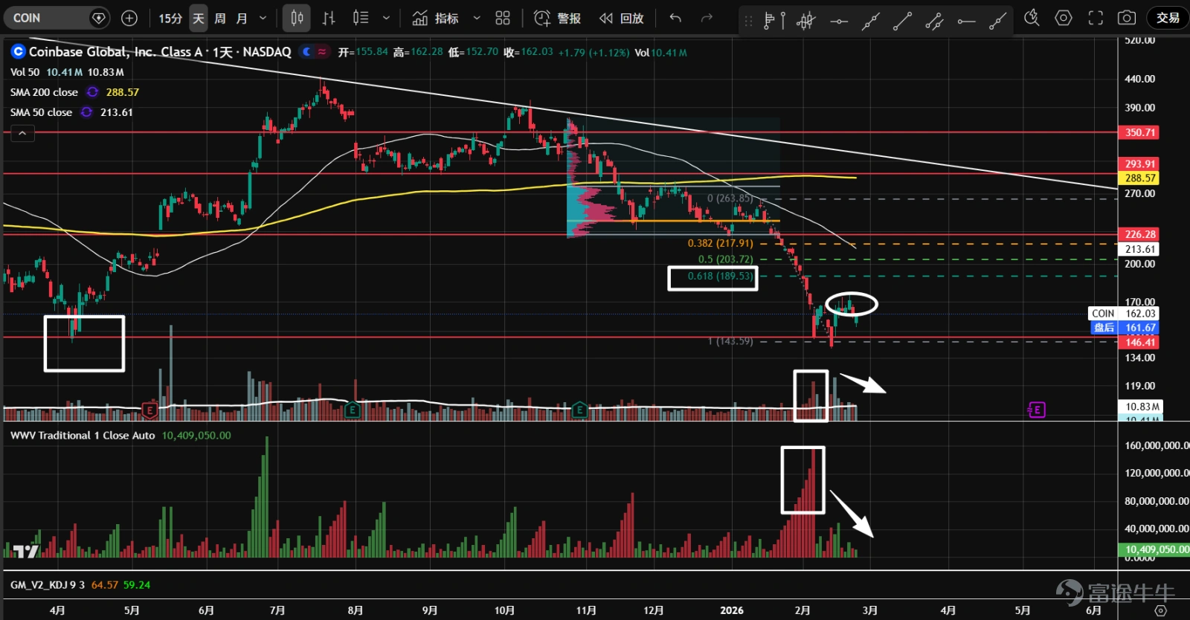
Task: Select the trend line tool
Action: click(902, 22)
